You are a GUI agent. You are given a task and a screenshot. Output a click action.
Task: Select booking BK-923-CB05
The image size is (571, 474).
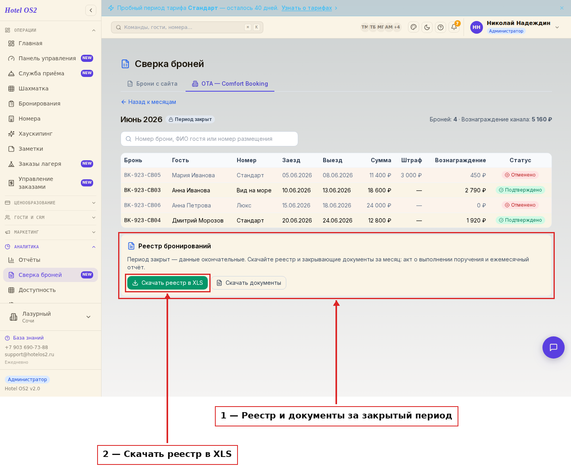pos(142,175)
